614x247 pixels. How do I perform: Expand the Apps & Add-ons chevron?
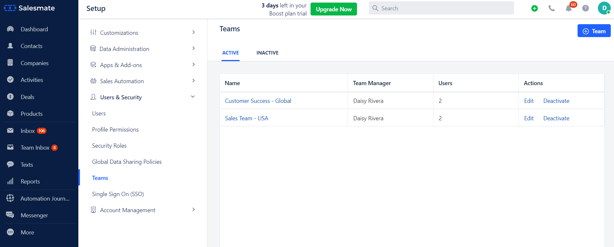tap(193, 64)
